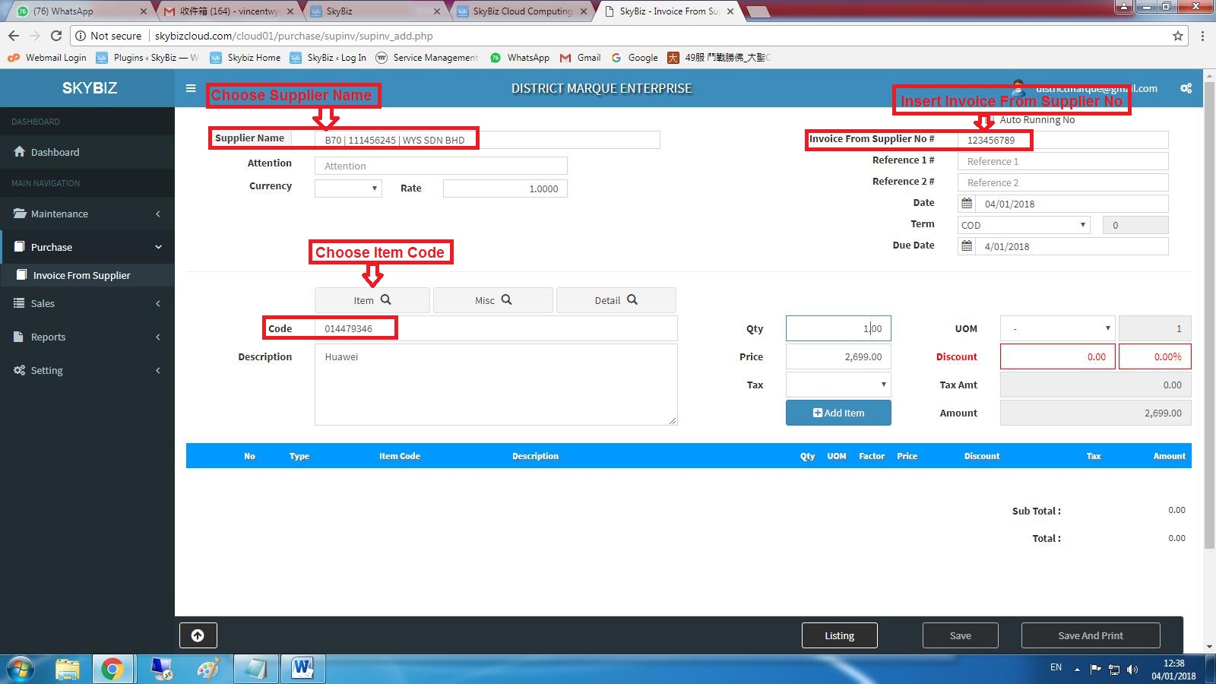Bookmark this page with star icon

coord(1177,36)
